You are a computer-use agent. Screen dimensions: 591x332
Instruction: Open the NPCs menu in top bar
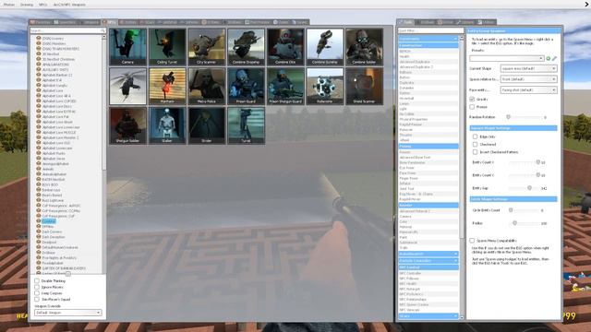click(x=43, y=5)
